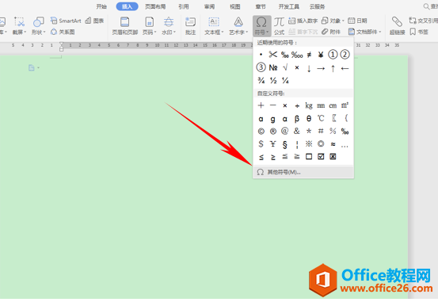The image size is (438, 302).
Task: Insert the kg unit symbol
Action: point(309,105)
